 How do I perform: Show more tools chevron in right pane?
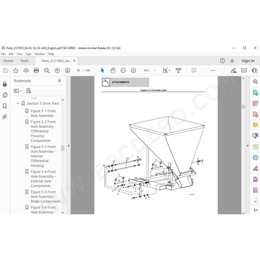[x=256, y=201]
